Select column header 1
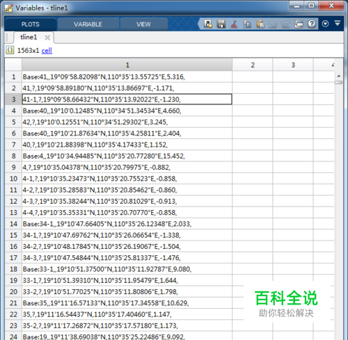 click(127, 65)
